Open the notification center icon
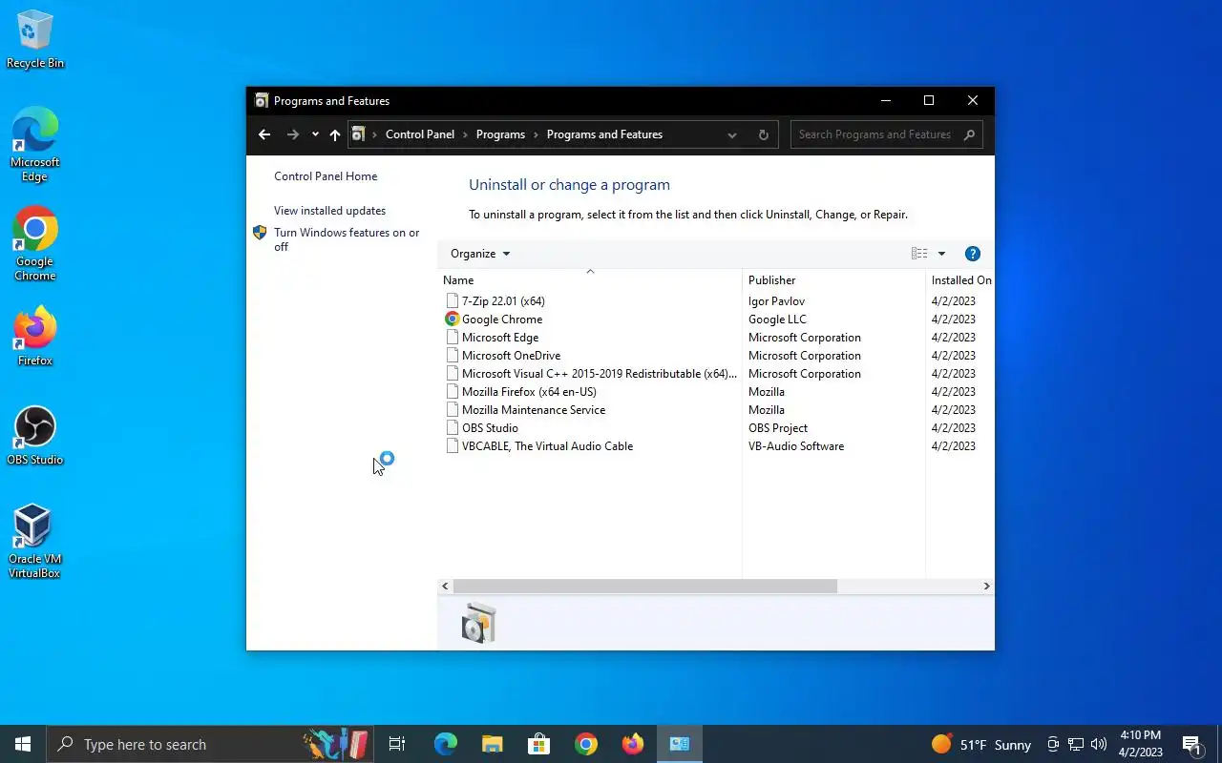The height and width of the screenshot is (763, 1222). click(1190, 744)
